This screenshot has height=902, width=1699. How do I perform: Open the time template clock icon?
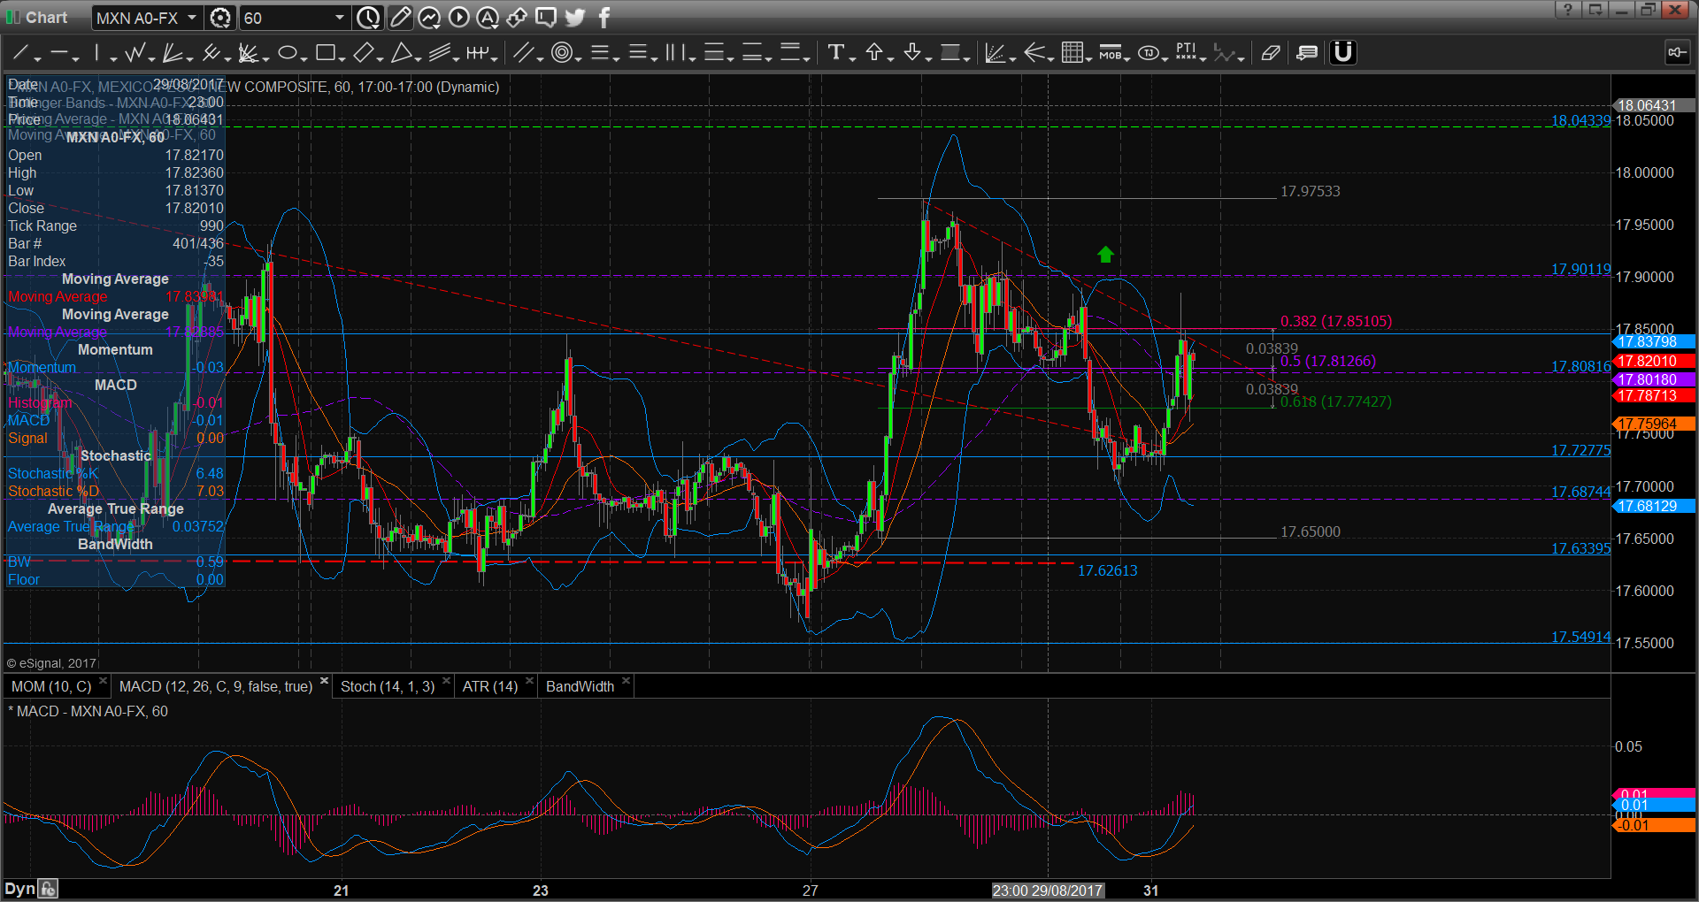[x=368, y=18]
